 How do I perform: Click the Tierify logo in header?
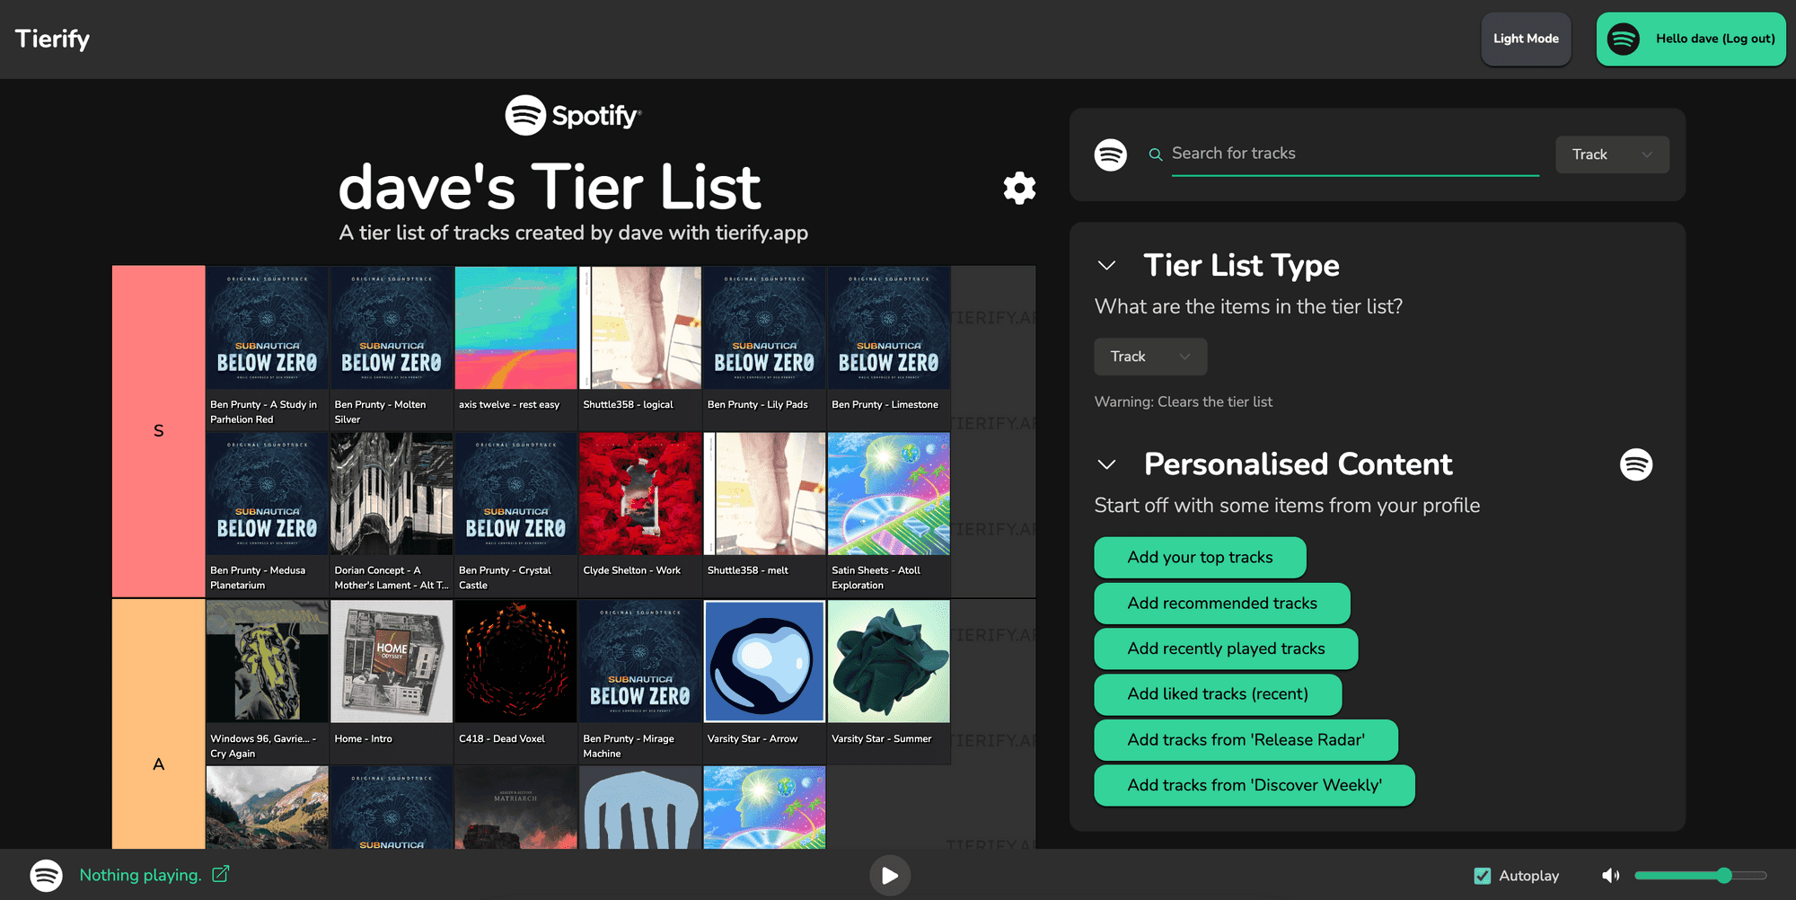tap(53, 39)
